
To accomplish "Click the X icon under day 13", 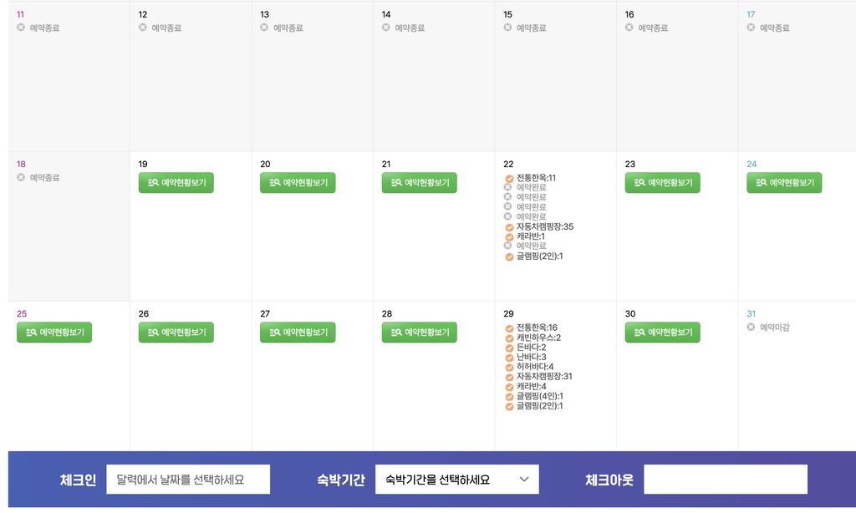I will 264,28.
